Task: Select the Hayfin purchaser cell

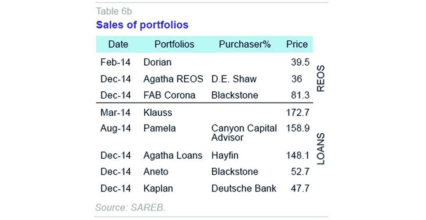Action: click(x=226, y=155)
